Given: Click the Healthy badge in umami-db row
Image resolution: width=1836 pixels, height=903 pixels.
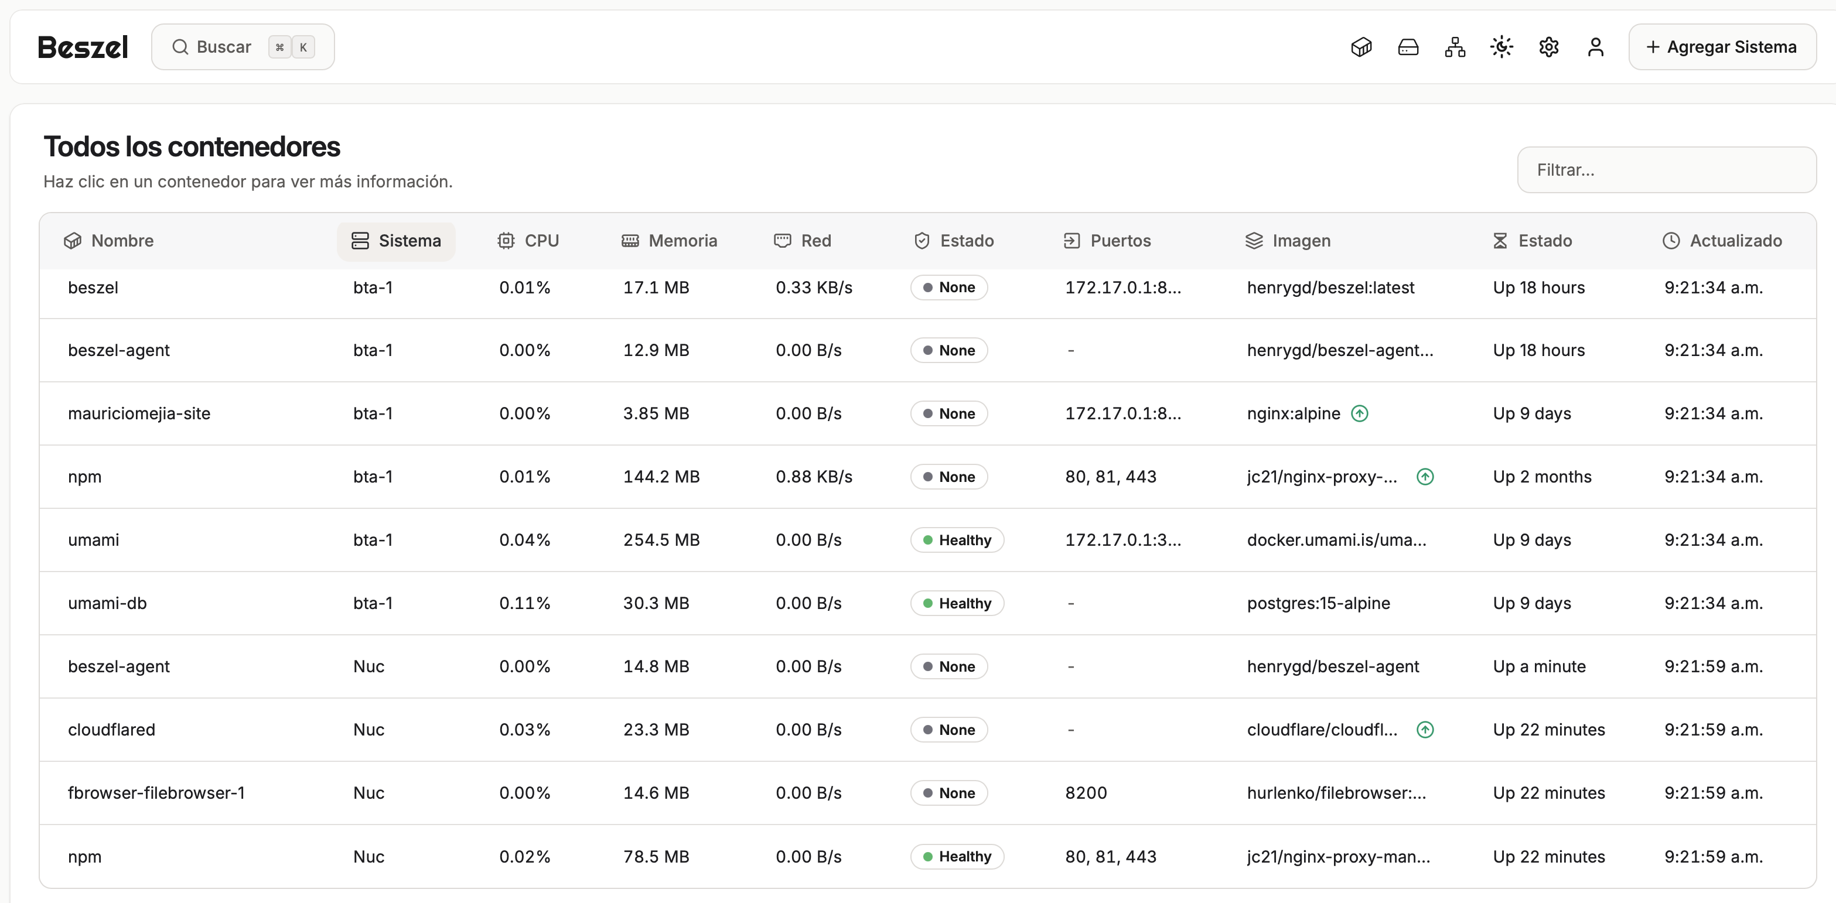Looking at the screenshot, I should click(x=957, y=604).
